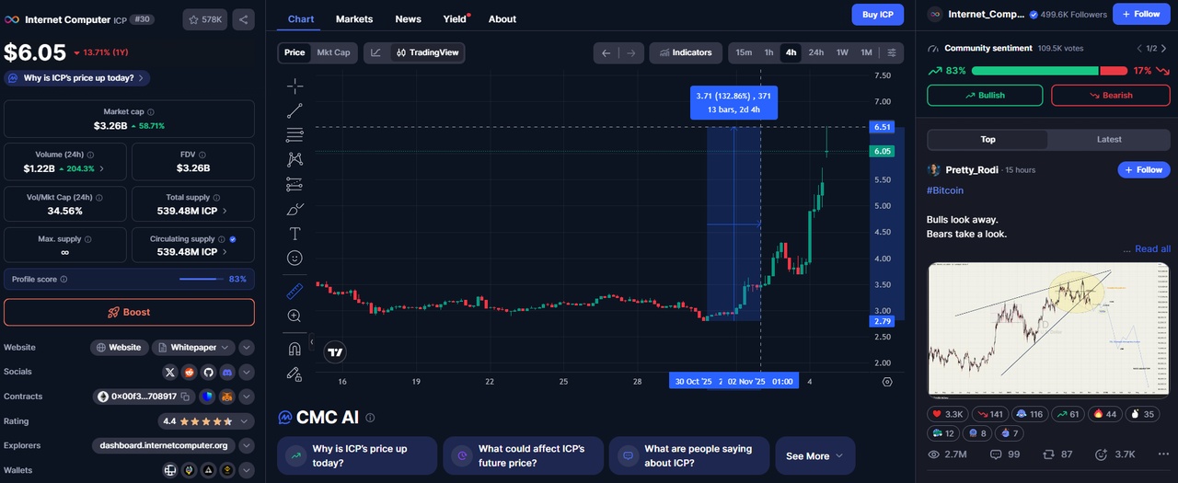Select the crosshair cursor tool

(294, 86)
